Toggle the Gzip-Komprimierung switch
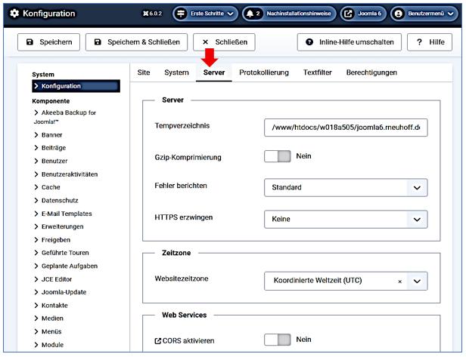Image resolution: width=466 pixels, height=357 pixels. [277, 156]
